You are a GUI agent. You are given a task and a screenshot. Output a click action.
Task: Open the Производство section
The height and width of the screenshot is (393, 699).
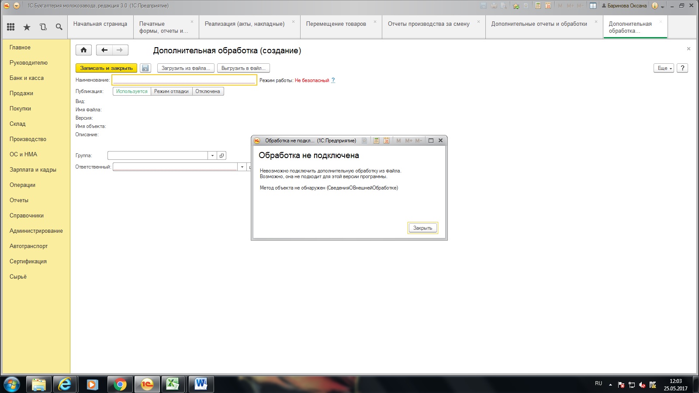pyautogui.click(x=28, y=139)
